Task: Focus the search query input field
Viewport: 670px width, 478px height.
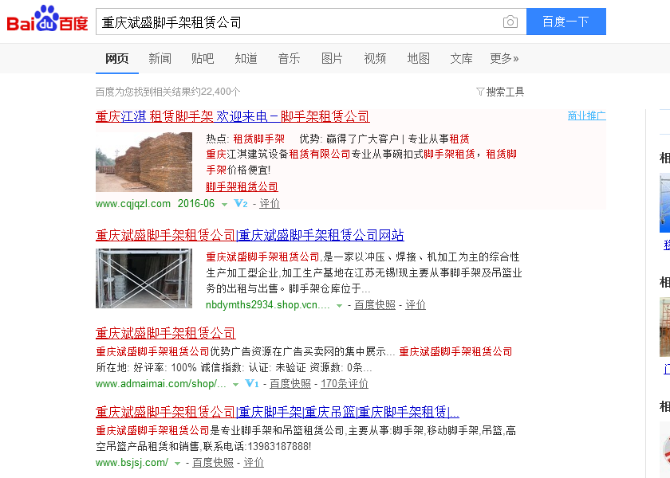Action: pos(299,22)
